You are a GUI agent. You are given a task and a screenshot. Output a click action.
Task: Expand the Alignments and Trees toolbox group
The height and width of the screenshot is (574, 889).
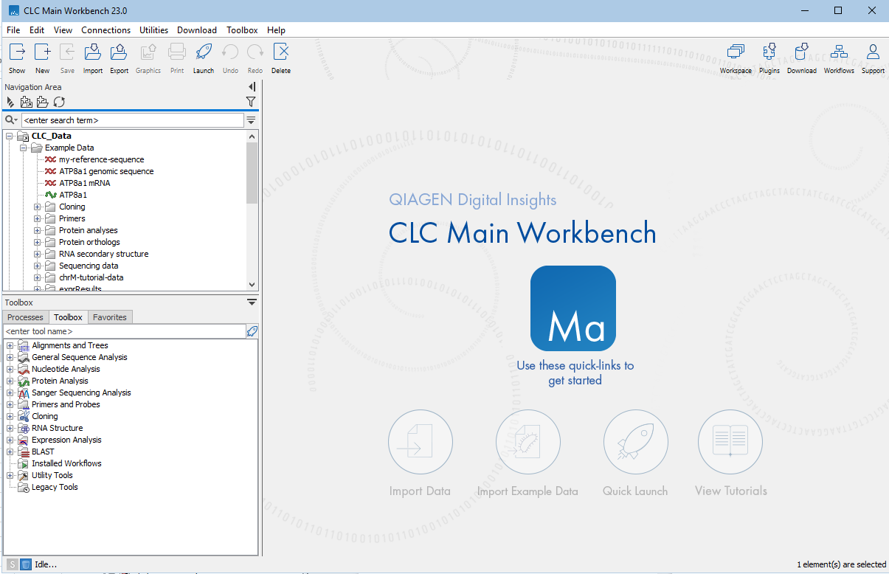click(10, 345)
